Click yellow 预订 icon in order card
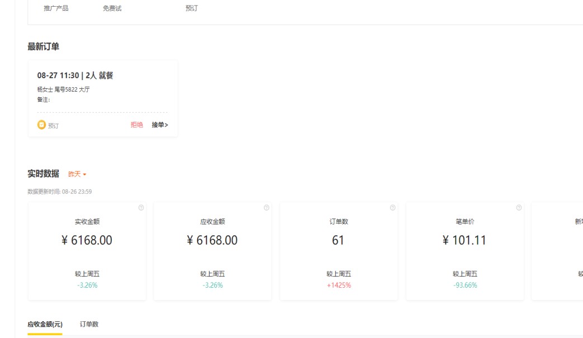 41,125
